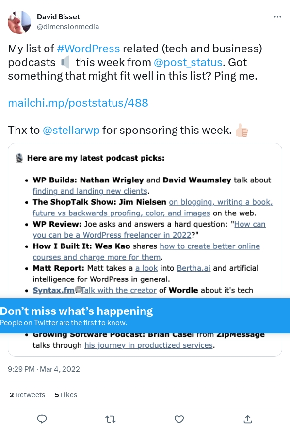
Task: Click the retweet arrows icon
Action: click(x=111, y=419)
